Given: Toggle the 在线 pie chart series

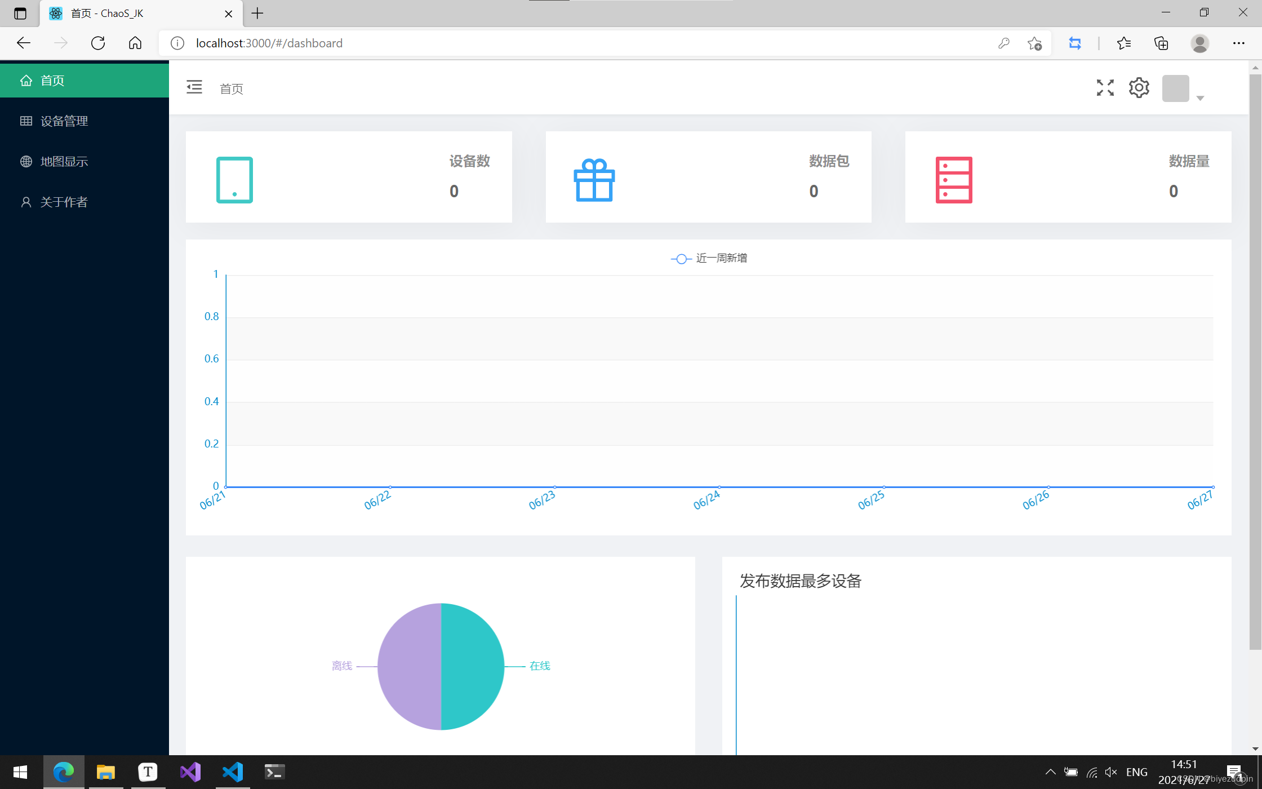Looking at the screenshot, I should (x=539, y=665).
